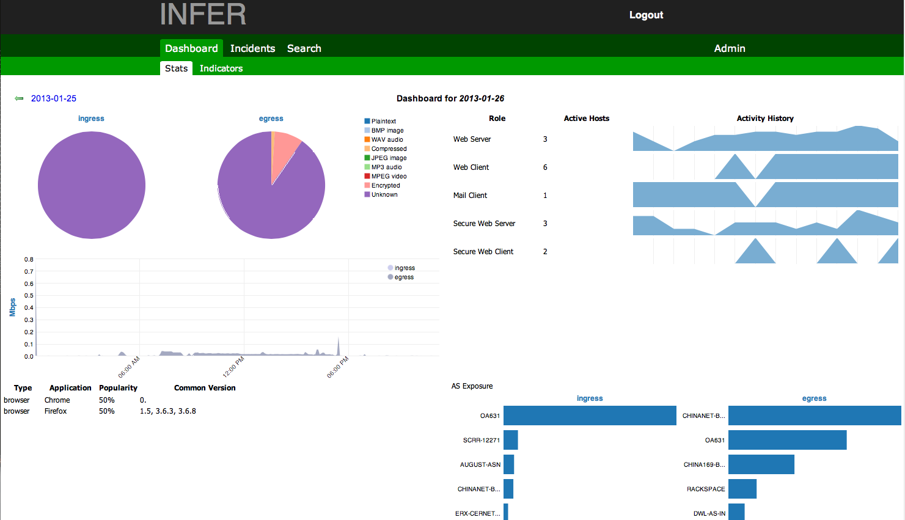The height and width of the screenshot is (520, 905).
Task: Click the green back arrow next to 2013-01-25
Action: tap(19, 98)
